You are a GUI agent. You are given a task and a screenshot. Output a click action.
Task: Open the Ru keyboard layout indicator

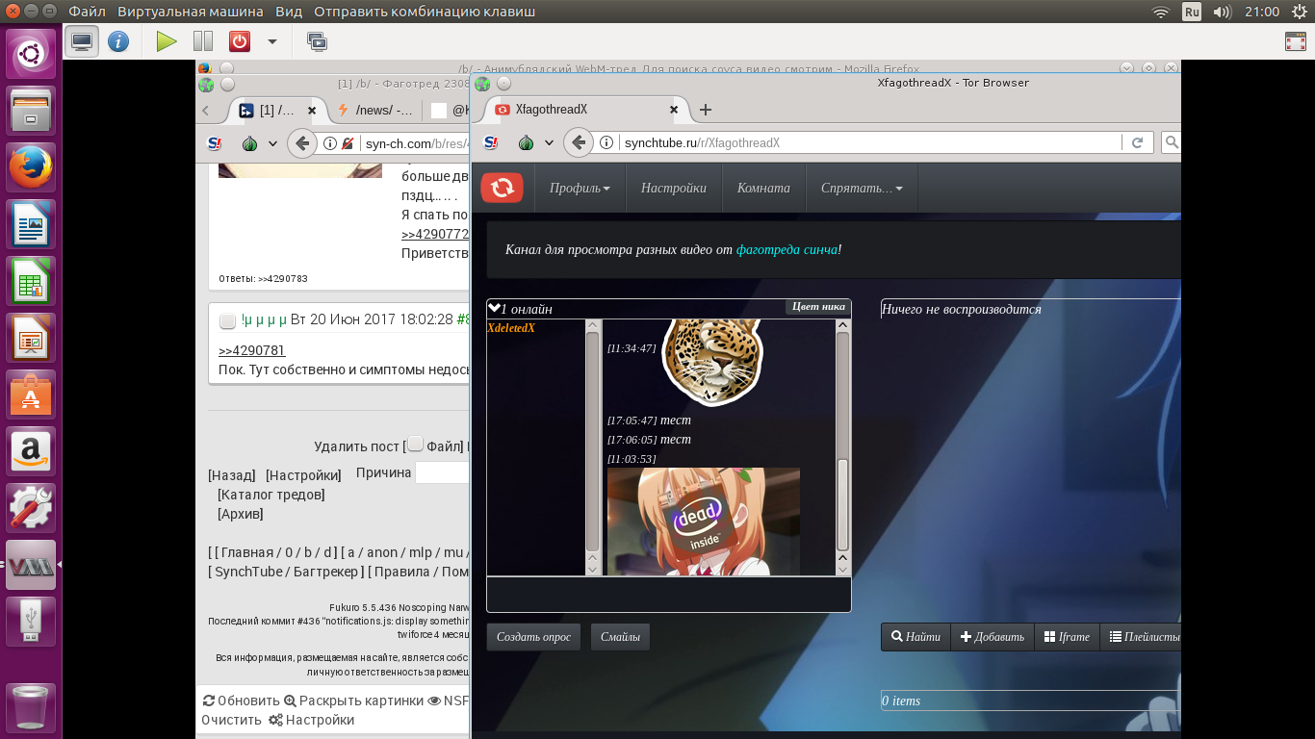[x=1192, y=12]
